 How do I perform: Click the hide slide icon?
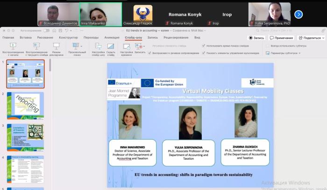[x=111, y=46]
